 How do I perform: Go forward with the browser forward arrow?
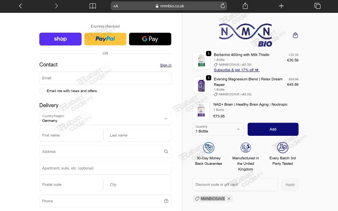[x=56, y=6]
